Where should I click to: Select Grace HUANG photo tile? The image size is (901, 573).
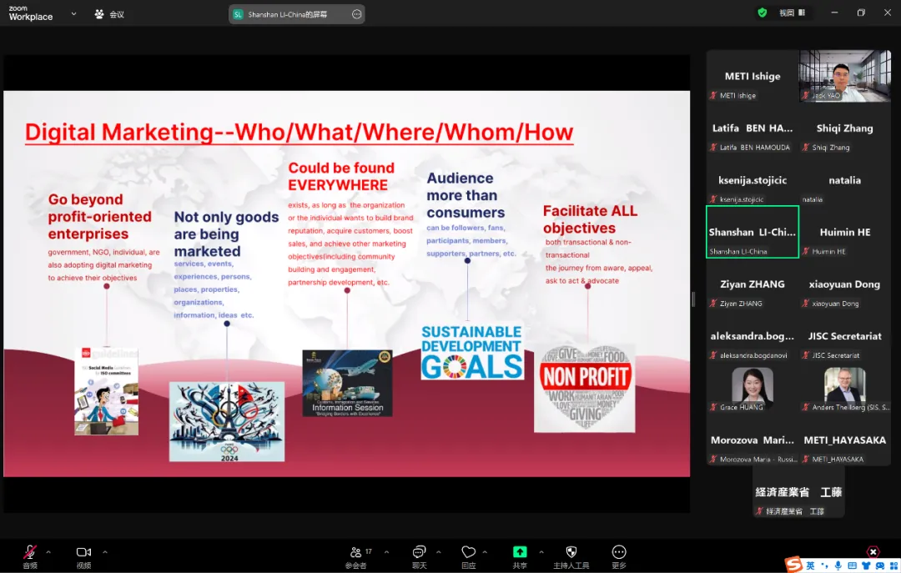pos(753,388)
